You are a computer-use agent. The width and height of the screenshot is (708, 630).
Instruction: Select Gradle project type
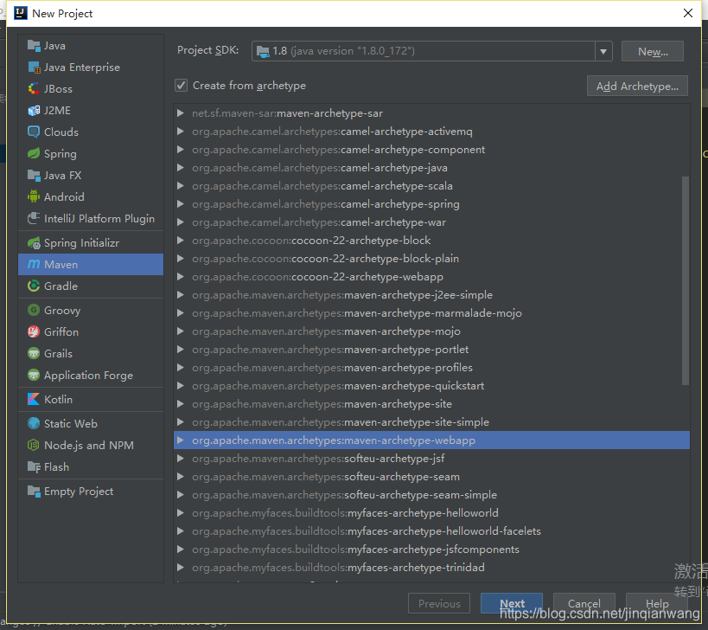pyautogui.click(x=91, y=286)
